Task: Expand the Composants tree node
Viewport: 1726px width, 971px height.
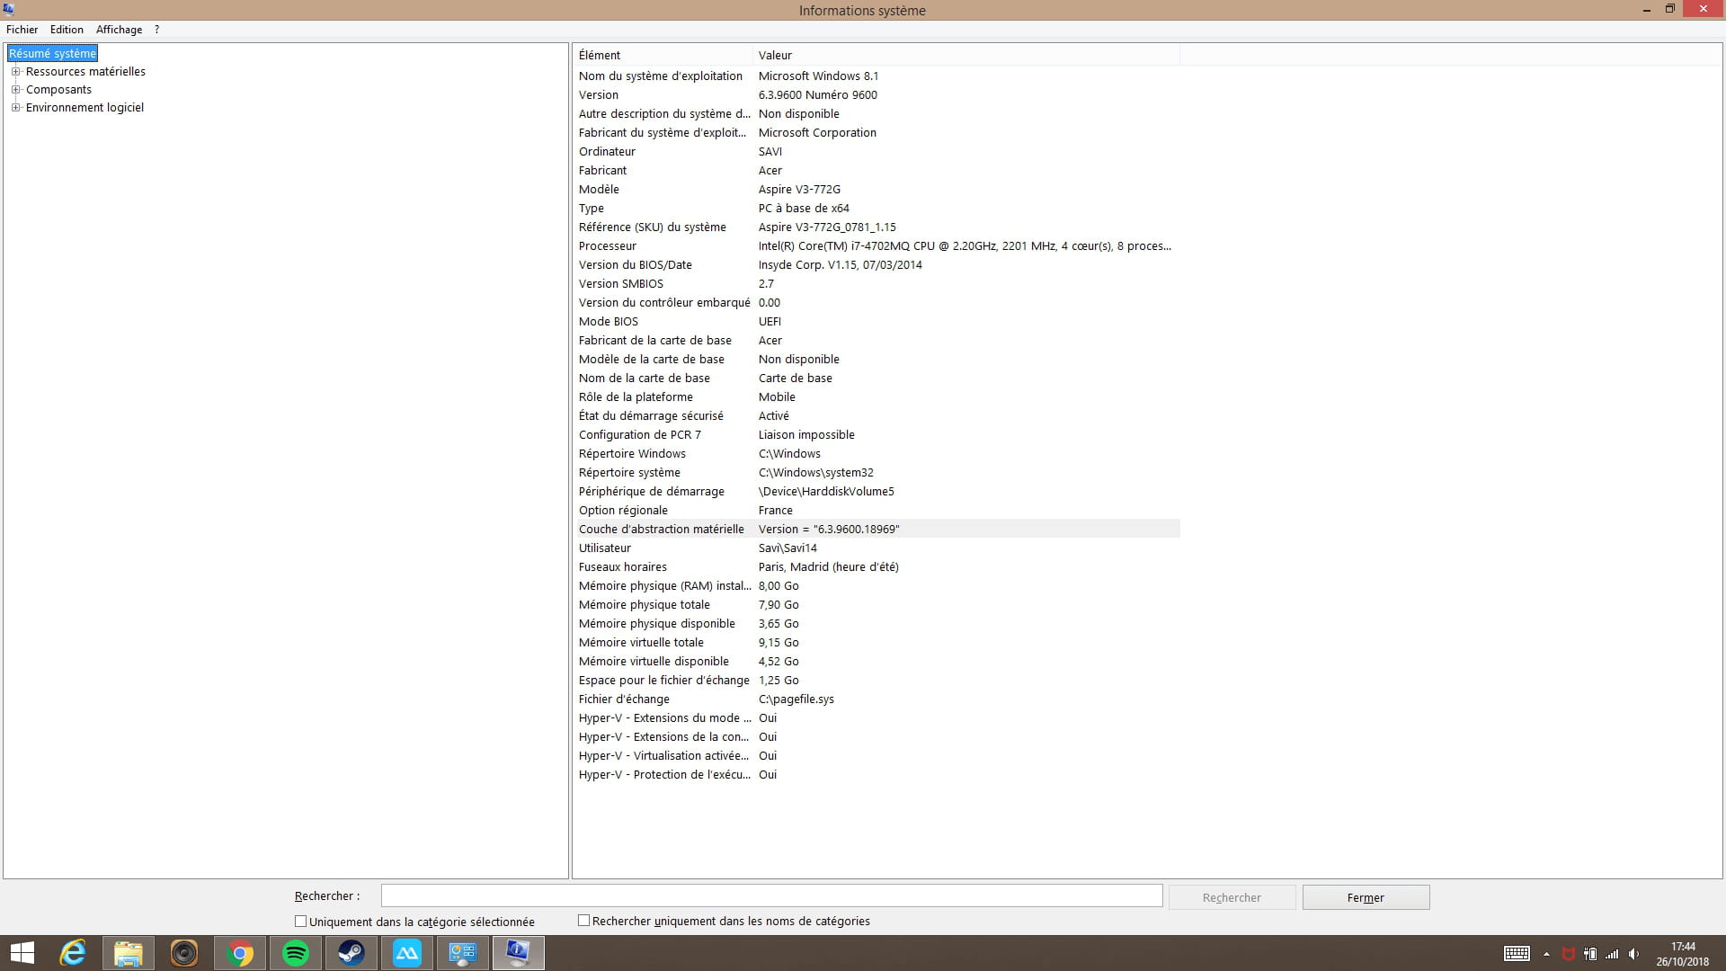Action: (x=15, y=90)
